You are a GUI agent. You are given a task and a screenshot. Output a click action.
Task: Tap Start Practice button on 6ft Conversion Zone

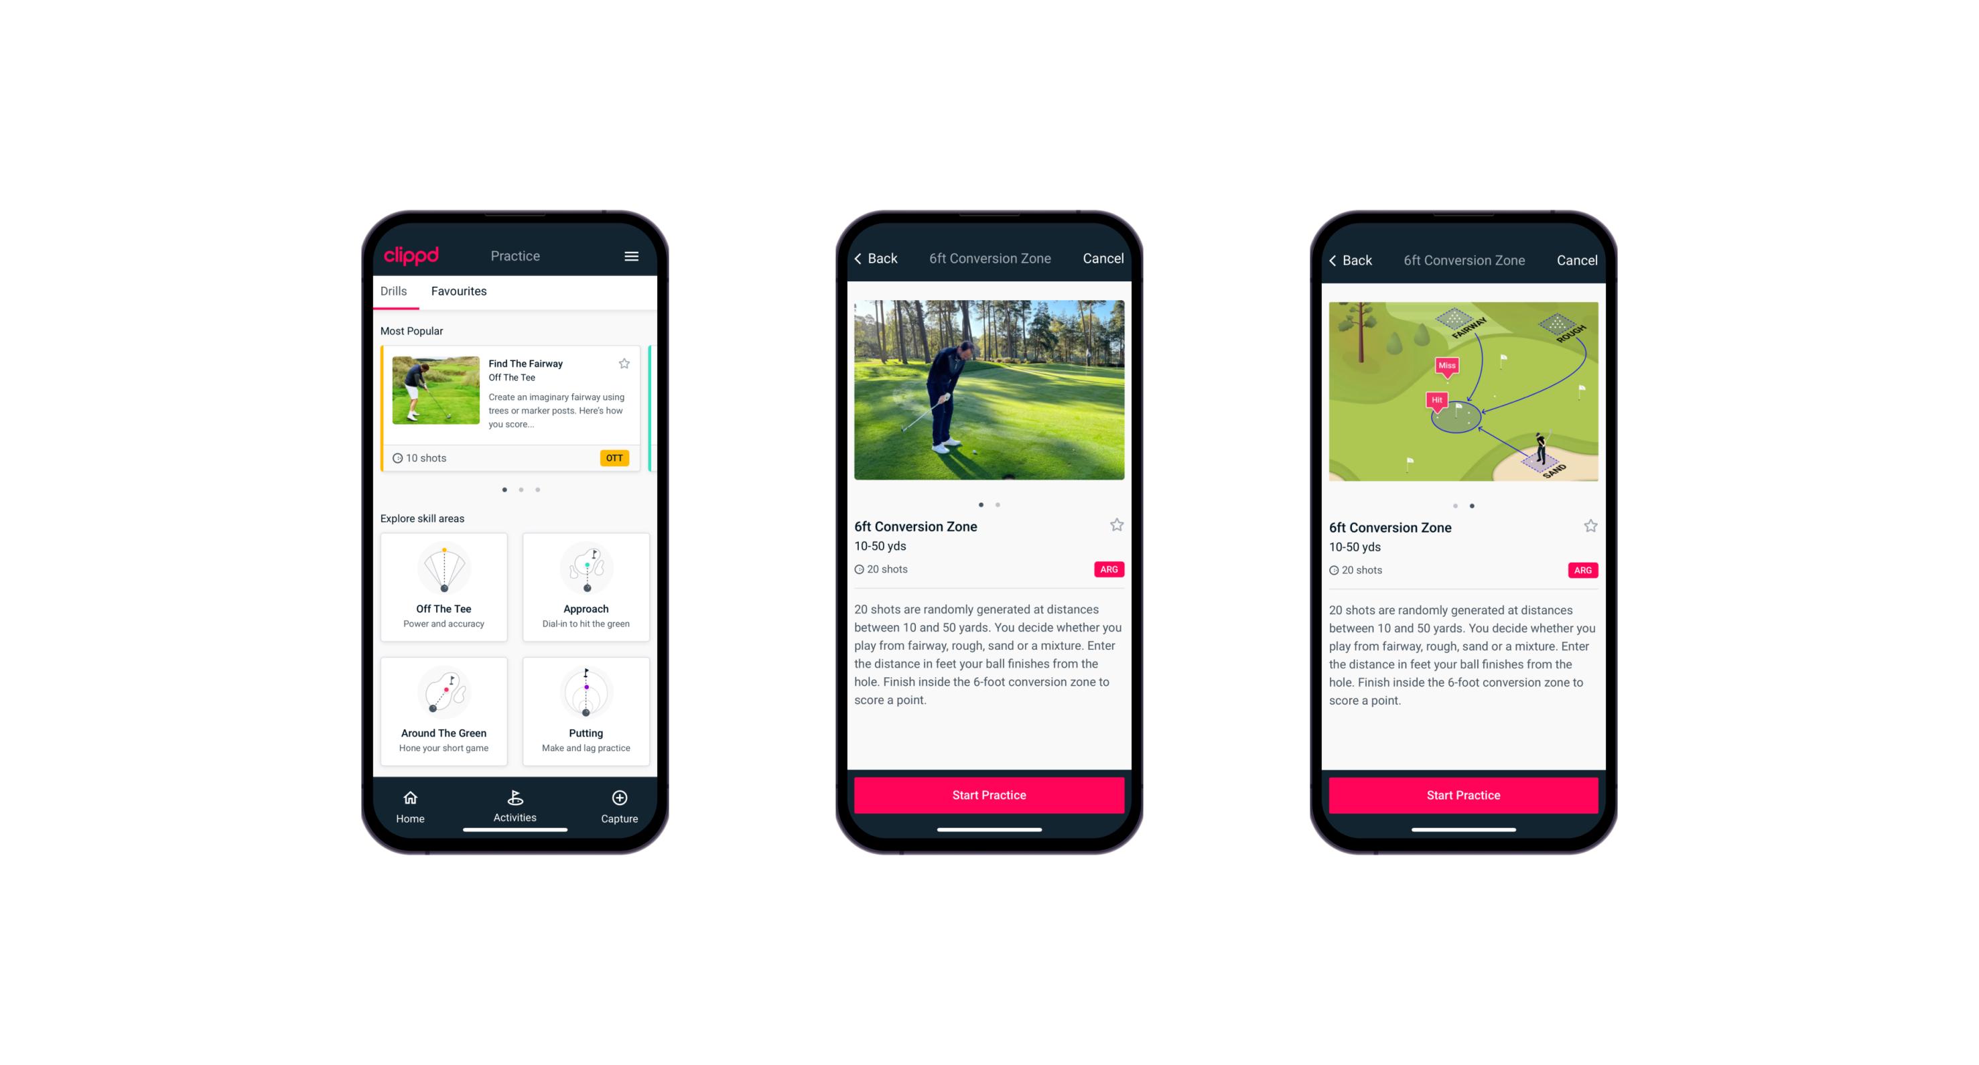pyautogui.click(x=989, y=795)
